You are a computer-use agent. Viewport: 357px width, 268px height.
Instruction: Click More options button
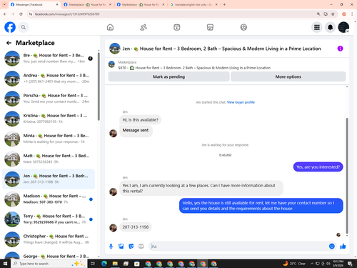(288, 76)
